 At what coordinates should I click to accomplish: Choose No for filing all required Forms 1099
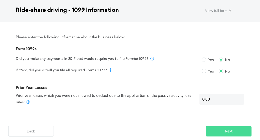coord(221,71)
